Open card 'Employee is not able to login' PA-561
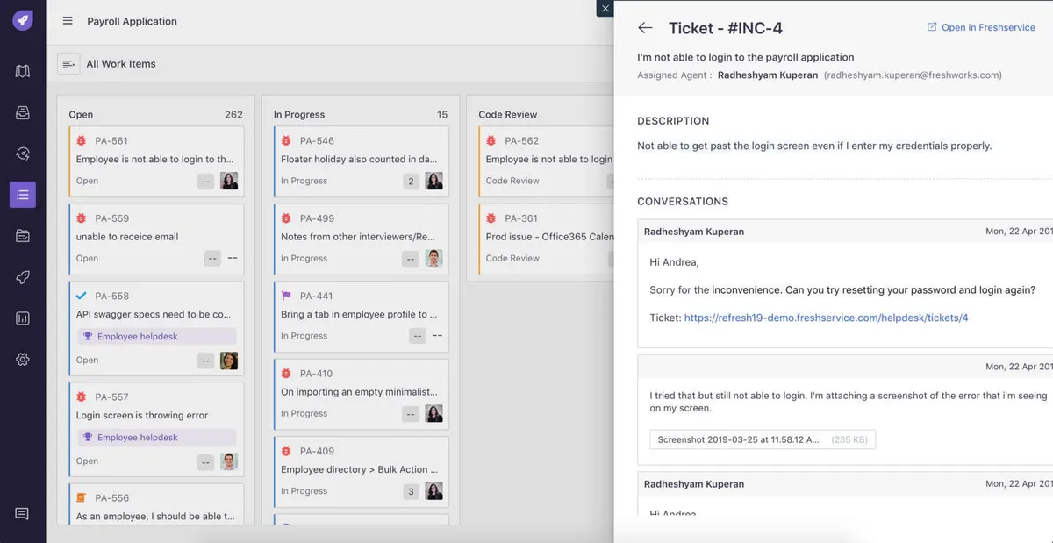Image resolution: width=1053 pixels, height=543 pixels. (x=156, y=162)
